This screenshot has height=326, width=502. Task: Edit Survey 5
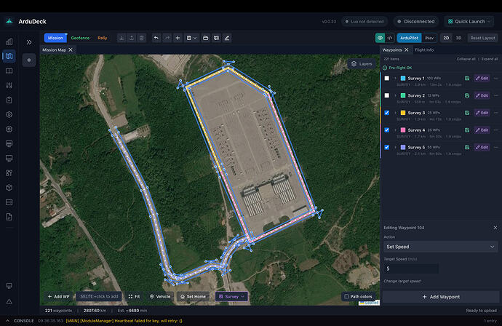point(482,147)
